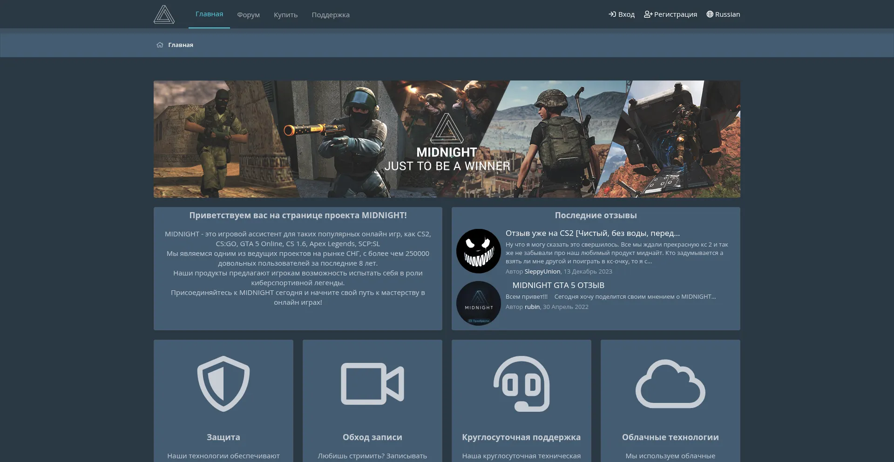Click the headset icon for Круглосуточная поддержка

[x=521, y=384]
